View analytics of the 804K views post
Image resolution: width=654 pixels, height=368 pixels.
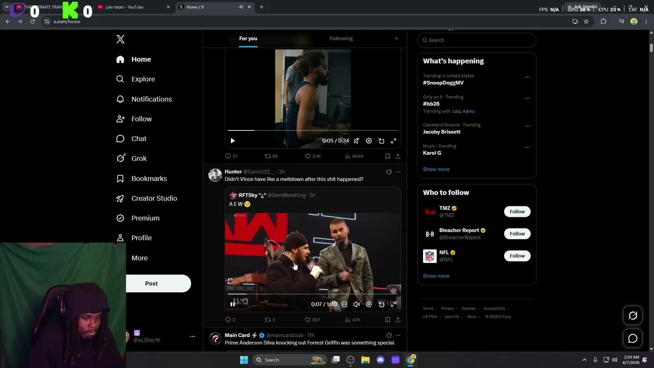point(348,156)
